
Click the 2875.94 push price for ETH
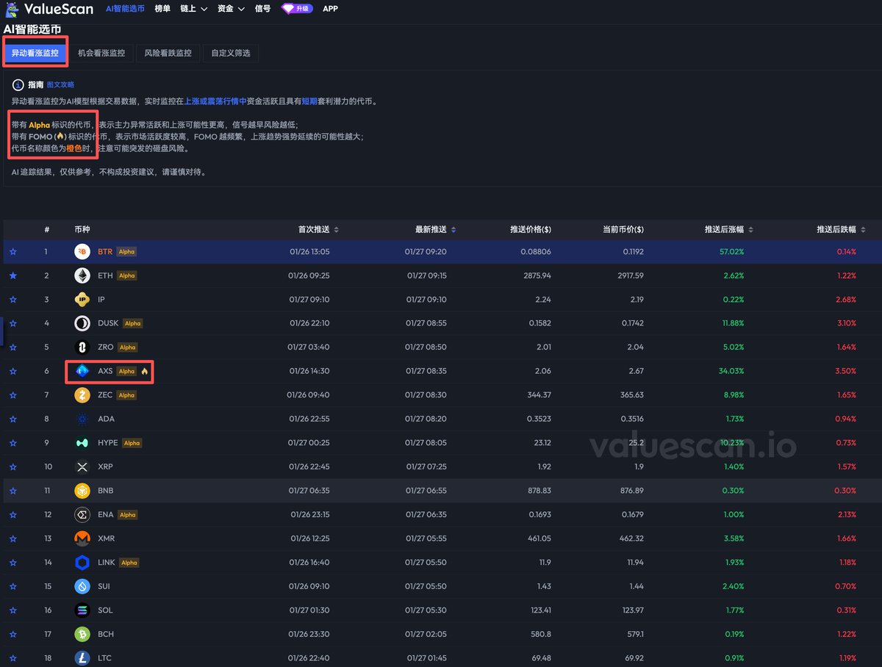536,275
